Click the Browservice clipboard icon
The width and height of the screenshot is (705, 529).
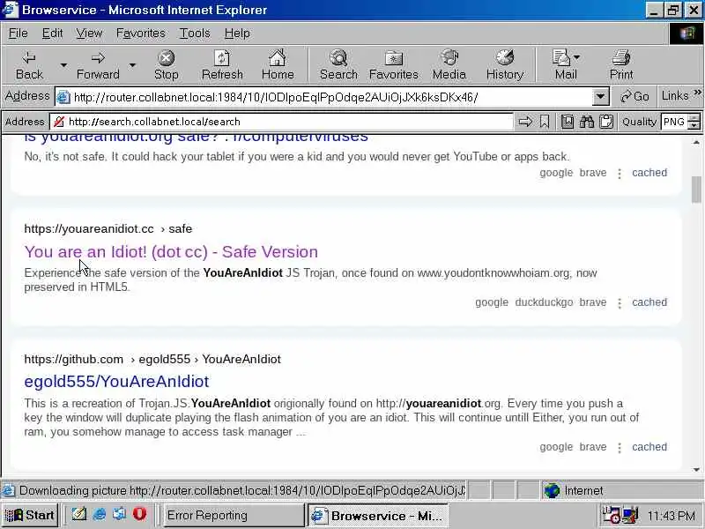pos(606,122)
